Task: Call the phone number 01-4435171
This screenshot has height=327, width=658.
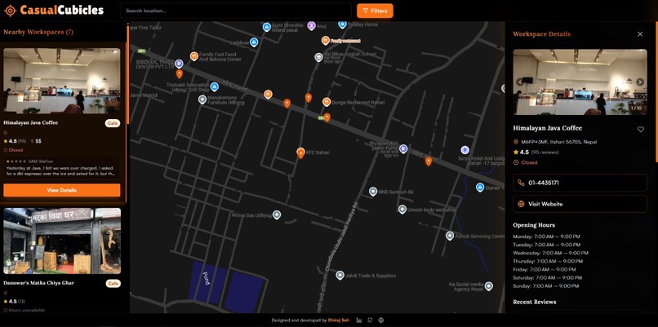Action: click(x=580, y=183)
